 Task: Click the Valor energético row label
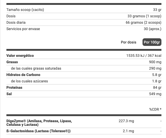20,56
